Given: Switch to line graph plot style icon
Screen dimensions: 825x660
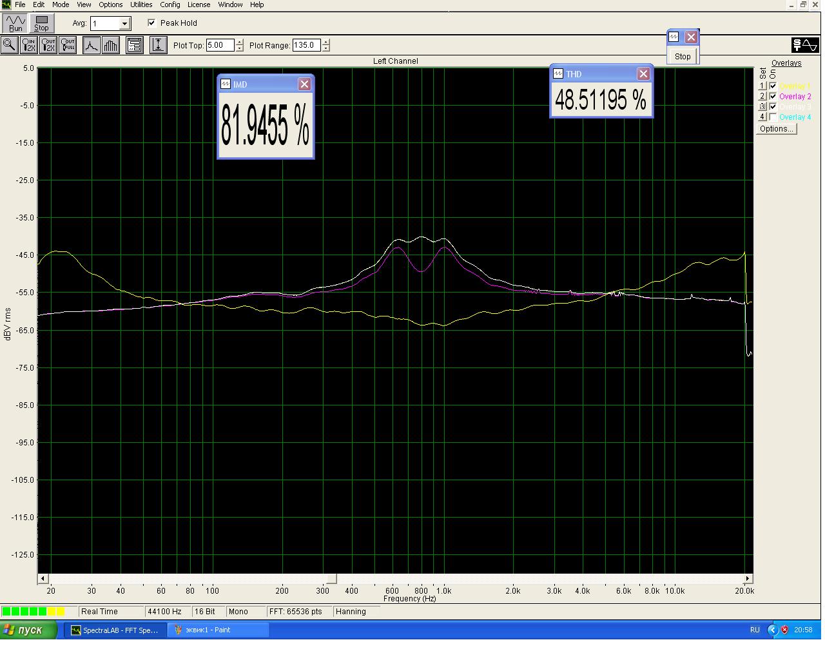Looking at the screenshot, I should pyautogui.click(x=92, y=45).
